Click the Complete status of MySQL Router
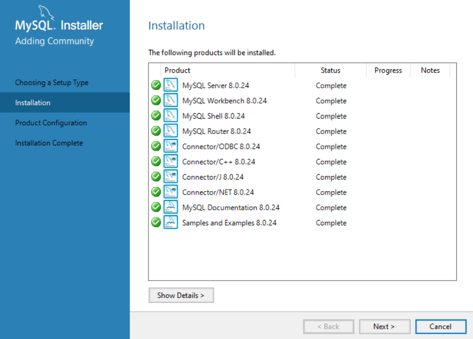Screen dimensions: 473x339 pos(331,131)
